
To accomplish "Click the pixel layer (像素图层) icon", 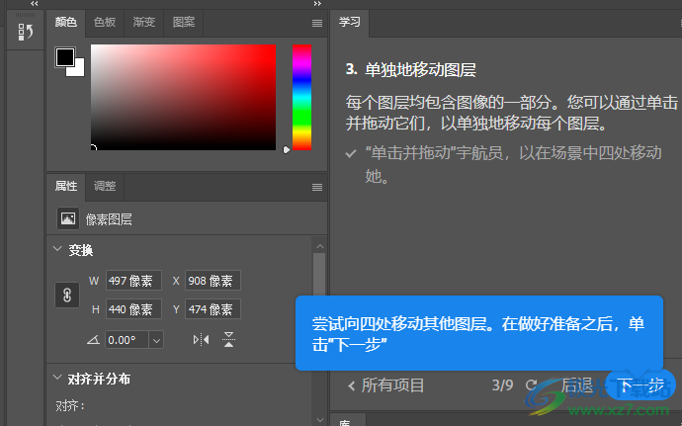I will (68, 218).
